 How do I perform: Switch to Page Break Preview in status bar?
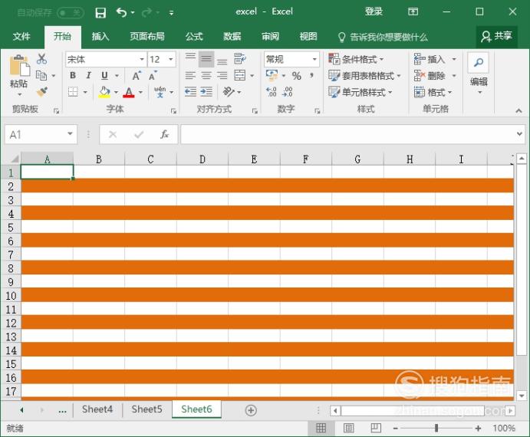pyautogui.click(x=376, y=429)
